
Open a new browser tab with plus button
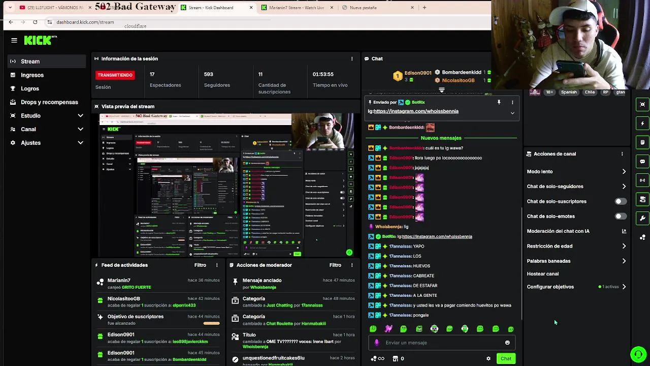click(425, 8)
